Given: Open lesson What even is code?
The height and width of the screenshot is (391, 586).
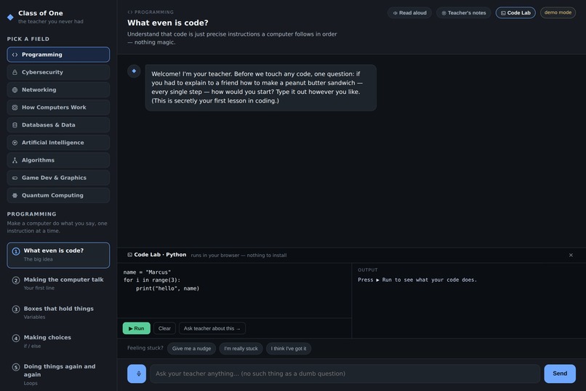Looking at the screenshot, I should click(58, 255).
